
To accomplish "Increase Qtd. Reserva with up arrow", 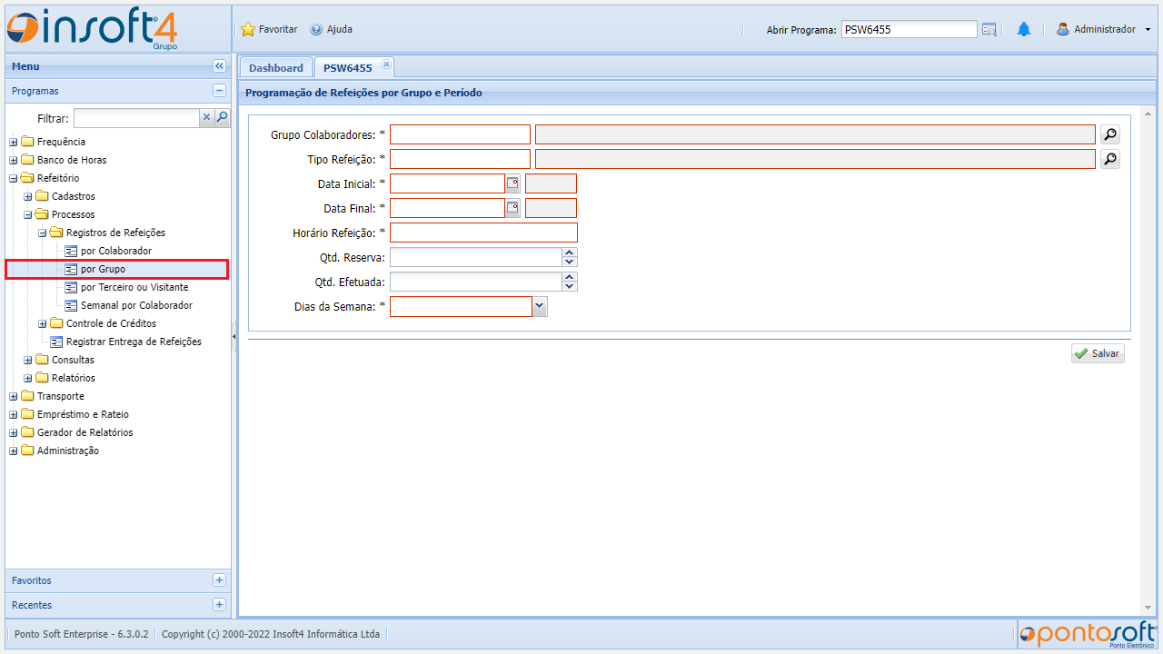I will (570, 253).
